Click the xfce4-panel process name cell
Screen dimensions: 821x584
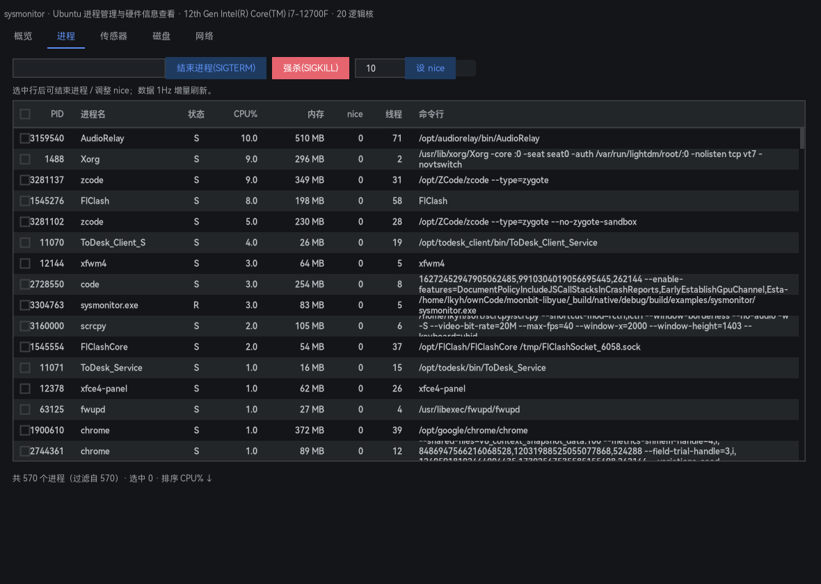pyautogui.click(x=104, y=389)
